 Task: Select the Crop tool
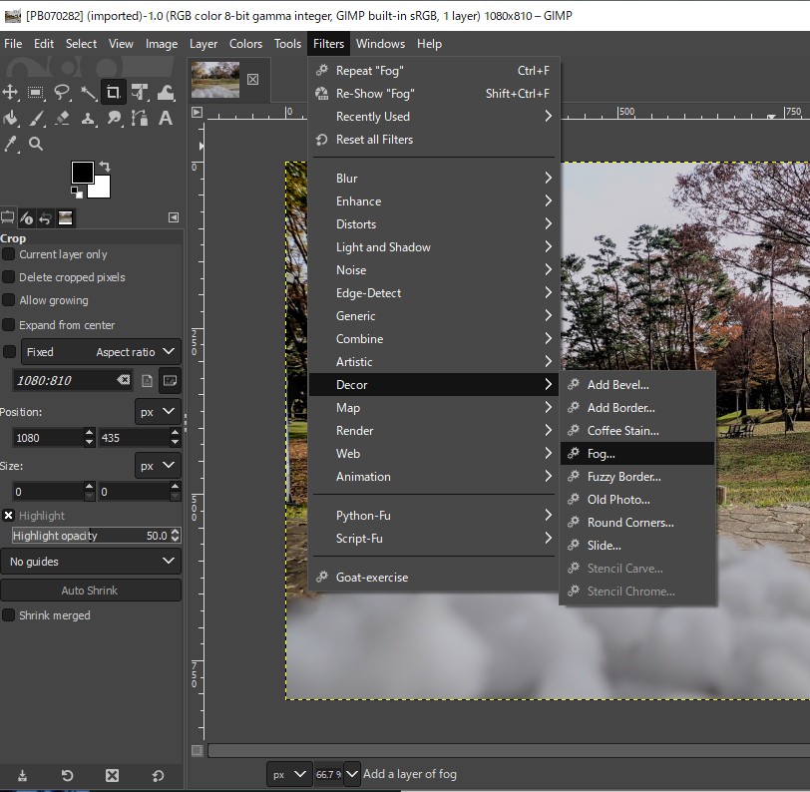click(113, 93)
